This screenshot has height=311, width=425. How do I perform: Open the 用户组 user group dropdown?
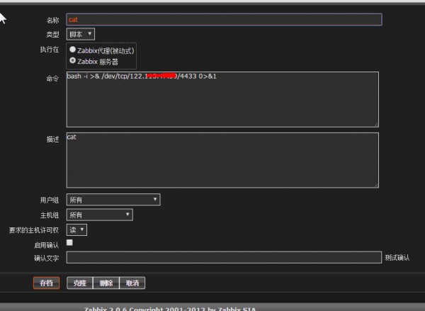coord(113,200)
